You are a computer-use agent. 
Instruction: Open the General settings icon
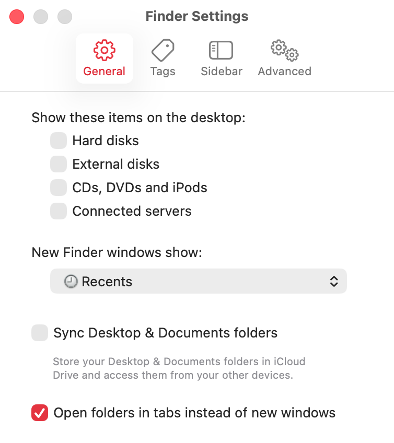104,57
